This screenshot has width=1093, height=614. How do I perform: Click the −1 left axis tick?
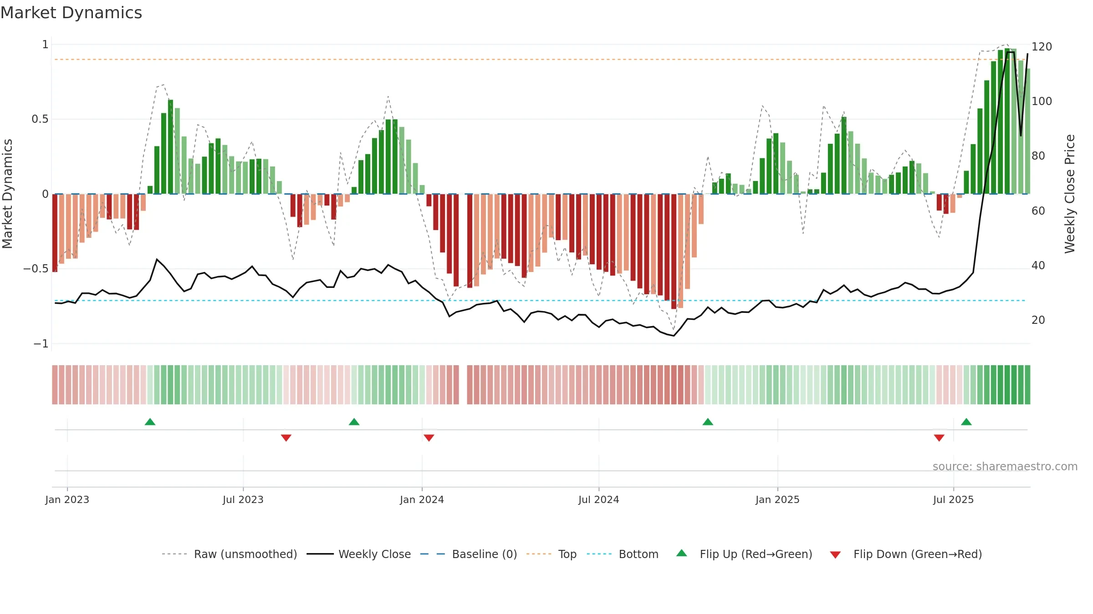point(41,344)
